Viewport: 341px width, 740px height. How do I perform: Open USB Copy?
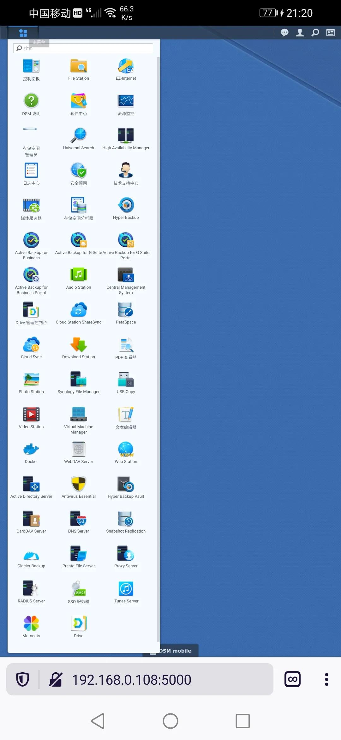pos(126,383)
